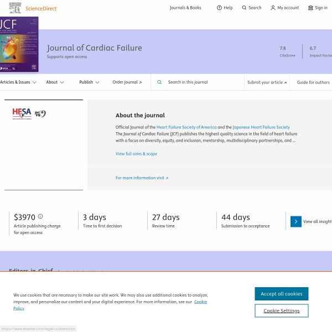Click info icon beside $3970 charge
The width and height of the screenshot is (332, 332).
click(x=40, y=217)
